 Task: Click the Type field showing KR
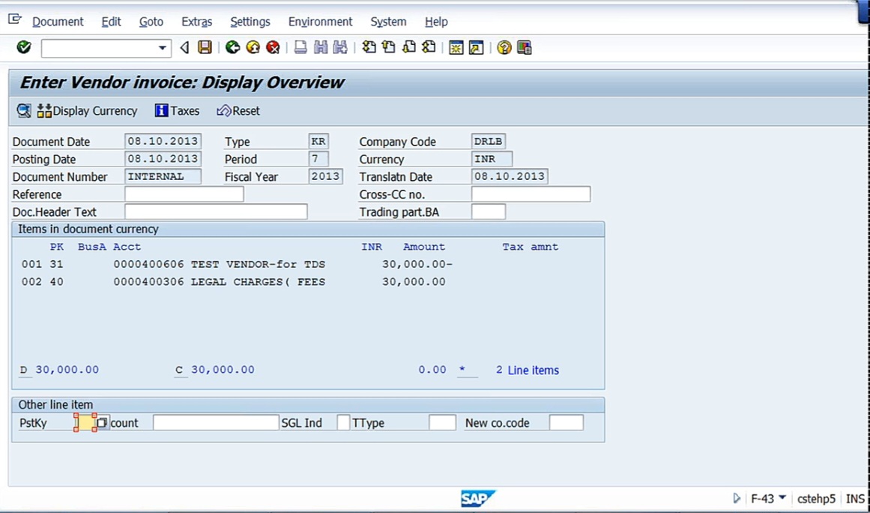click(x=318, y=141)
